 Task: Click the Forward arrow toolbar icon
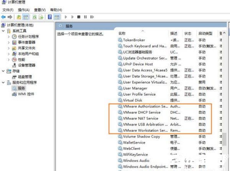point(10,17)
